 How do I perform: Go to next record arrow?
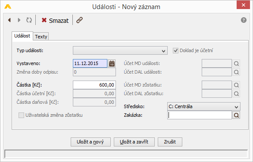19,20
